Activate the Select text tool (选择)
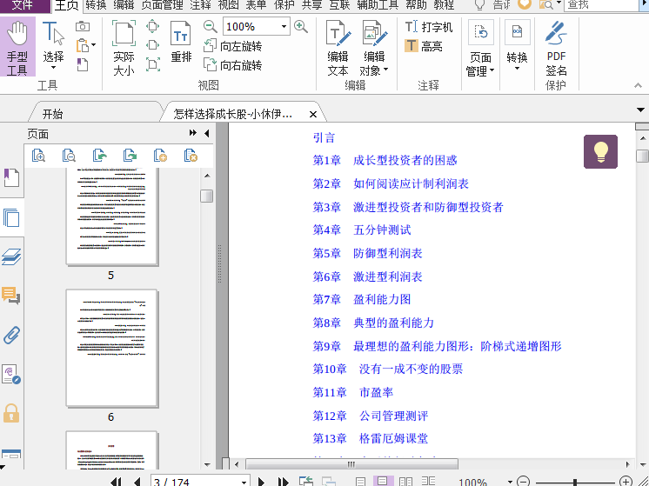 coord(53,43)
